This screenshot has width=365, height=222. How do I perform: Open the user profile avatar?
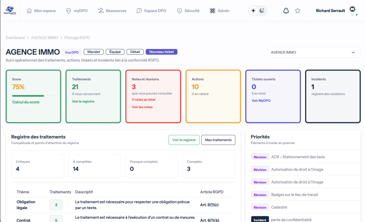tap(352, 10)
